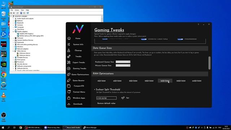
Task: Select the Processors entry in device tree
Action: click(21, 62)
